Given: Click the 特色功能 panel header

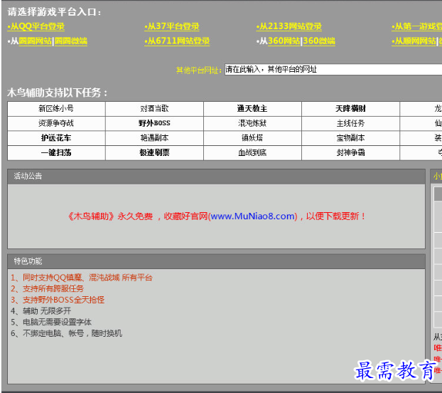Looking at the screenshot, I should pos(216,261).
